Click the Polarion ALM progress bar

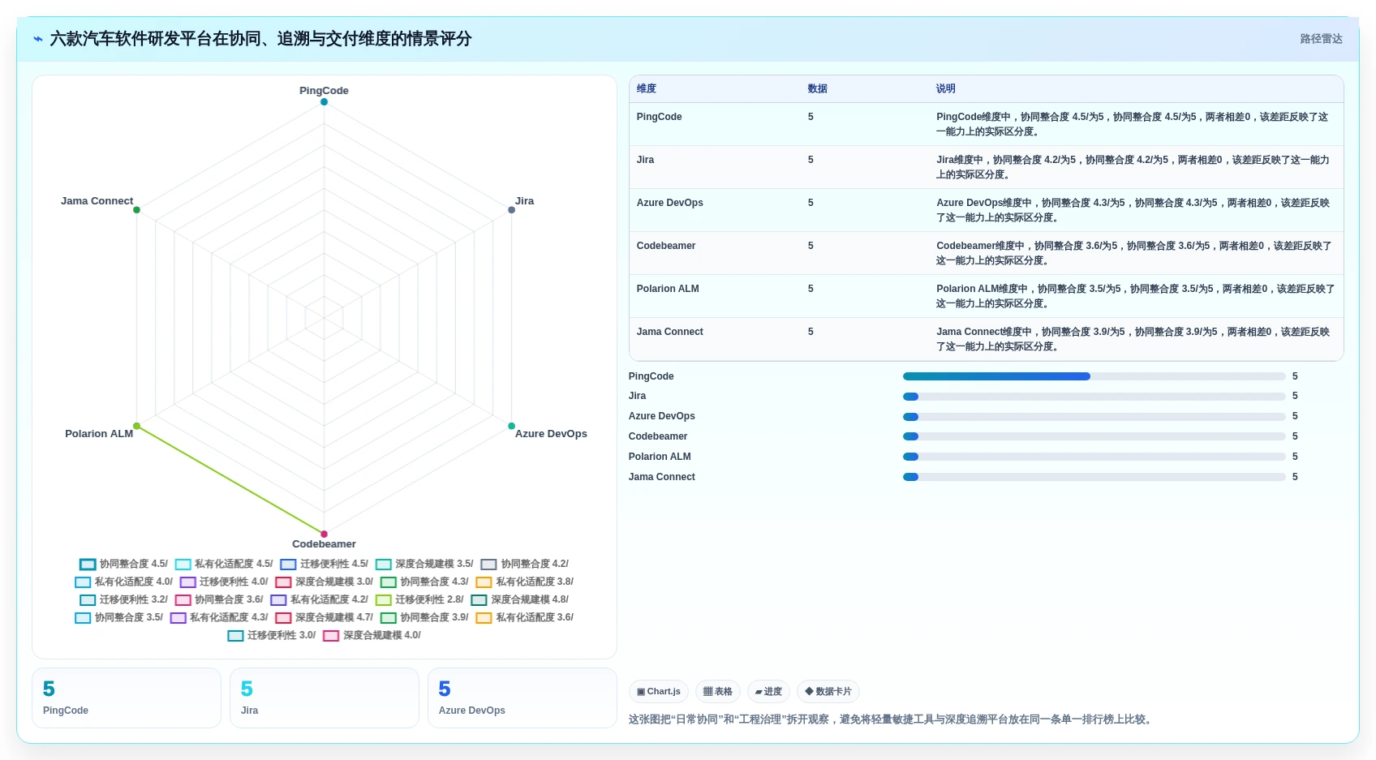pos(1094,457)
